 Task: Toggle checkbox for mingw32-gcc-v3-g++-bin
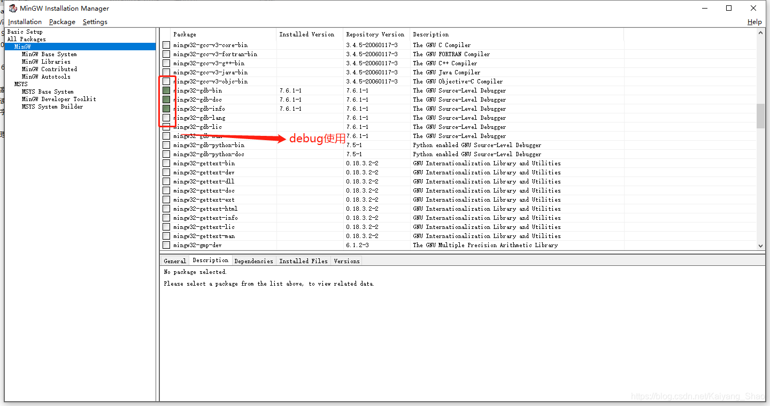166,63
